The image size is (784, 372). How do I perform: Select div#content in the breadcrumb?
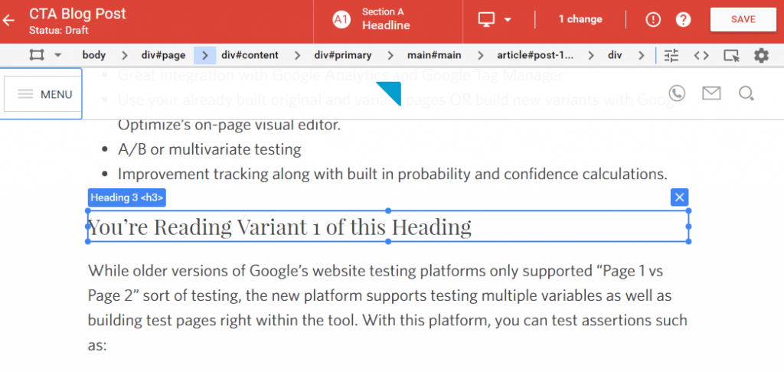[x=250, y=55]
